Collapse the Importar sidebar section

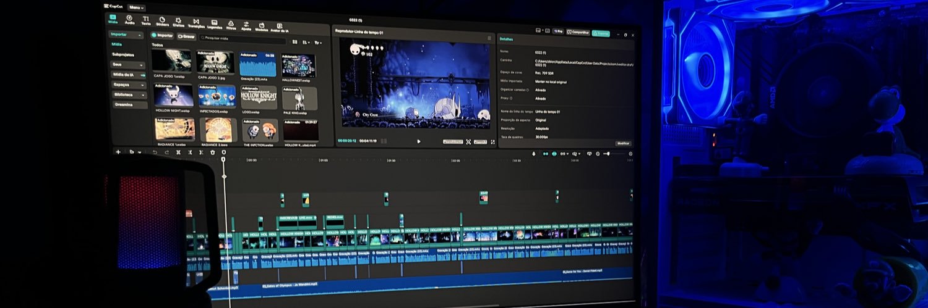(x=127, y=35)
